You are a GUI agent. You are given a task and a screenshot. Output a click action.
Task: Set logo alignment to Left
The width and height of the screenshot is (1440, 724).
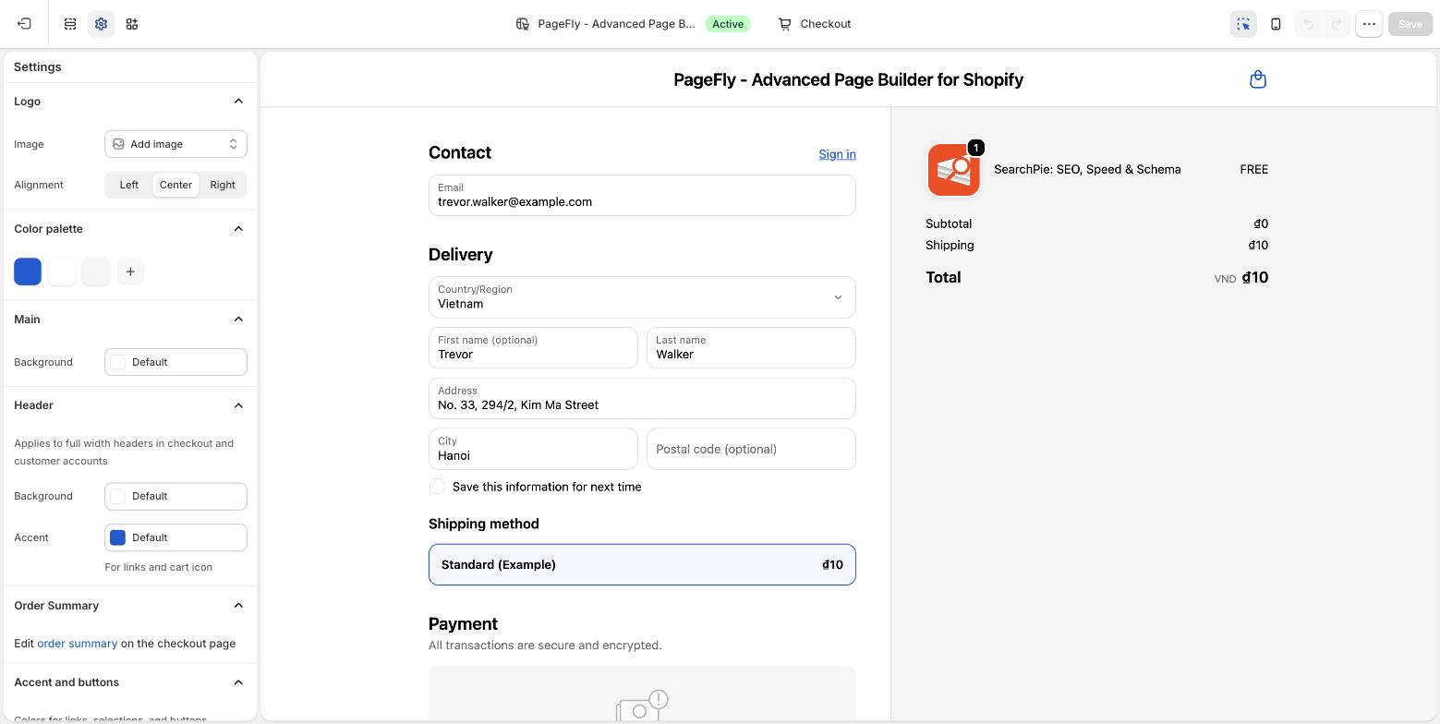click(129, 185)
